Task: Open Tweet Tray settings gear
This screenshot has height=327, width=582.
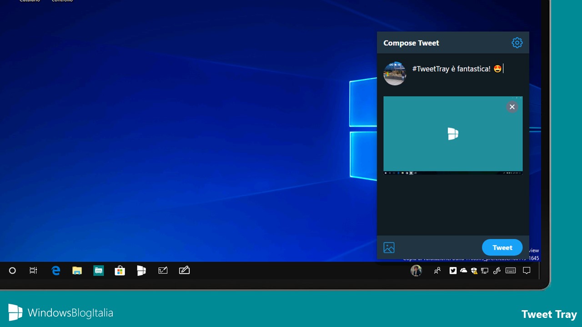Action: tap(517, 43)
